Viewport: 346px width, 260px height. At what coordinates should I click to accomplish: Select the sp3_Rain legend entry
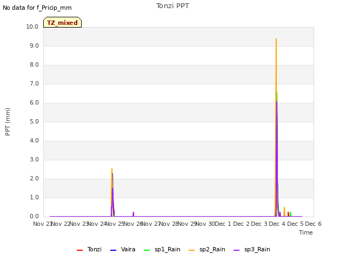click(252, 249)
